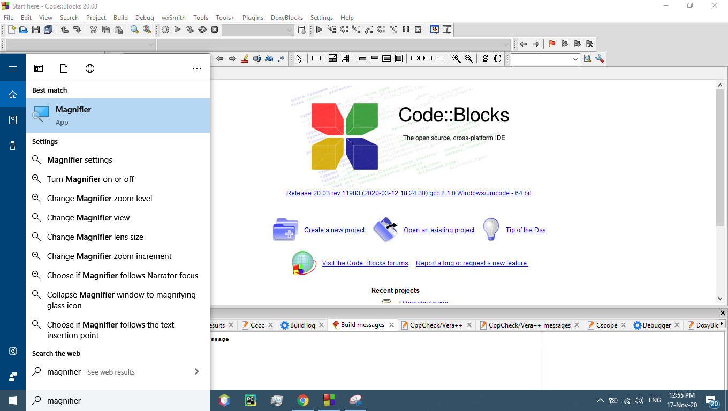Open the Build menu

pyautogui.click(x=120, y=17)
